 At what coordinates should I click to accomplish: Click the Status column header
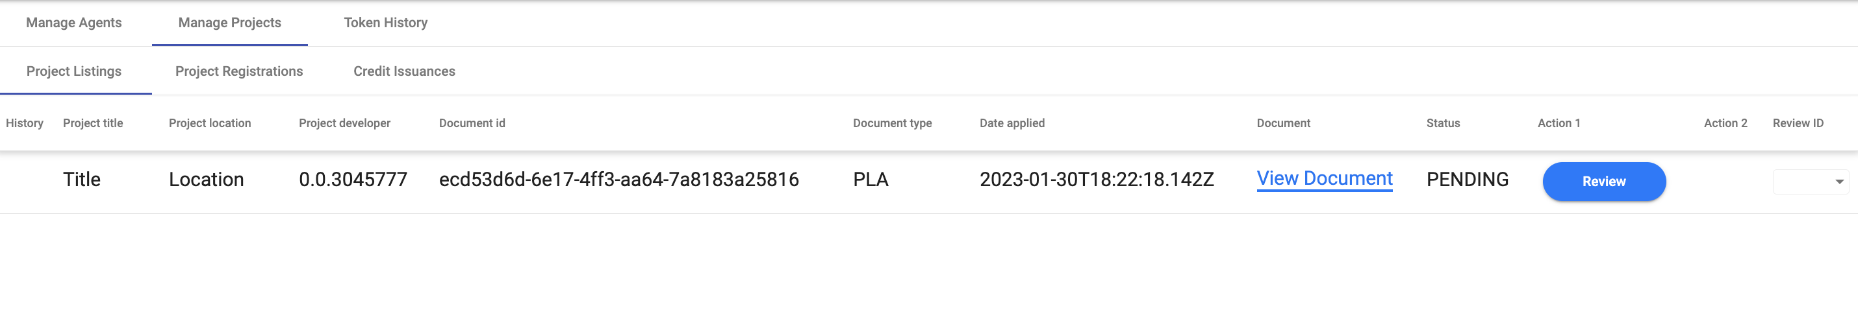[x=1442, y=123]
